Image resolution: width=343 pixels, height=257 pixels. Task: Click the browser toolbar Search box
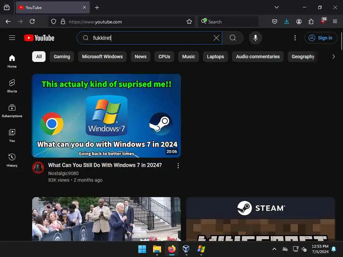(228, 21)
